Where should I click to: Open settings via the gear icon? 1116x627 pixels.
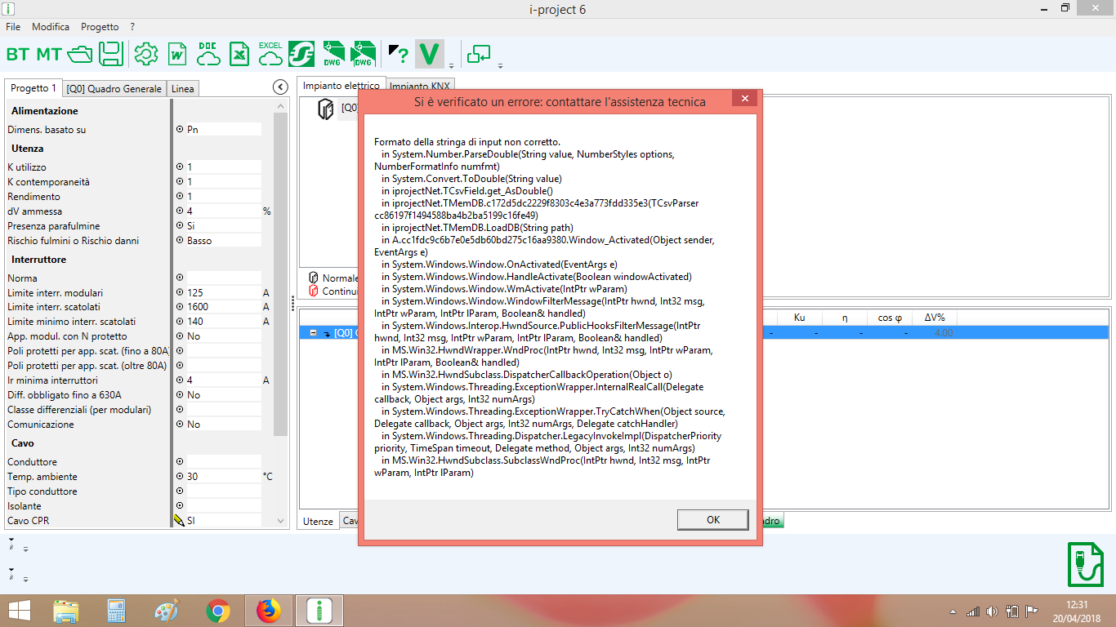(145, 55)
